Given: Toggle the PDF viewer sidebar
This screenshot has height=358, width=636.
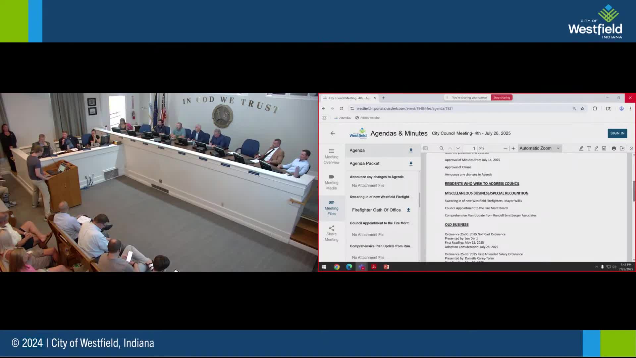Looking at the screenshot, I should click(x=425, y=148).
